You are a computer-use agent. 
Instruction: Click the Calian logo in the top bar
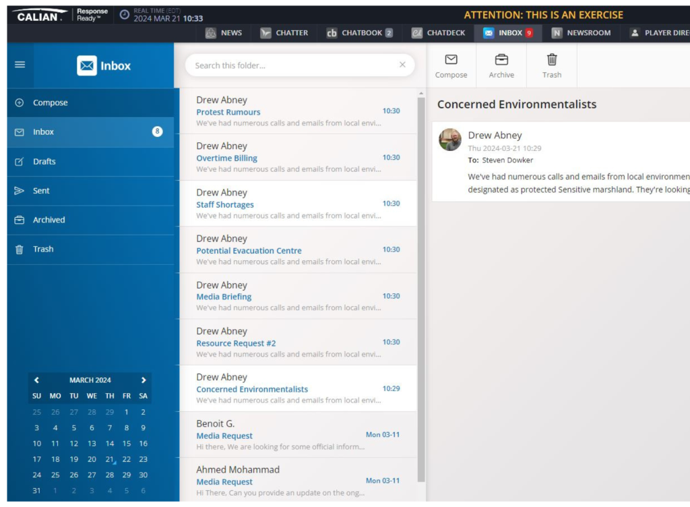[38, 16]
